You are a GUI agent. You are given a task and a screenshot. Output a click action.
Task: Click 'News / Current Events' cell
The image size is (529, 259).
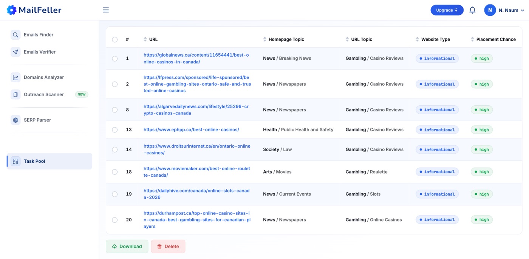[287, 194]
